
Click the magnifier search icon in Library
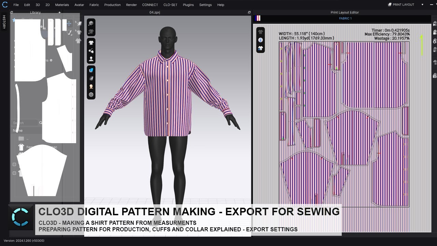click(41, 123)
